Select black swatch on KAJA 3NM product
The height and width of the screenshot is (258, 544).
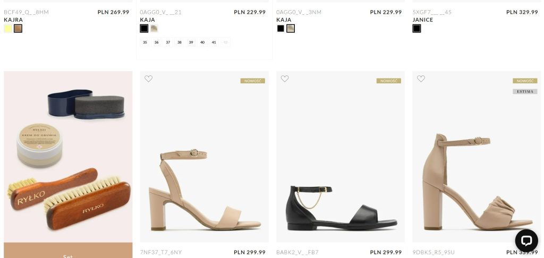click(280, 29)
